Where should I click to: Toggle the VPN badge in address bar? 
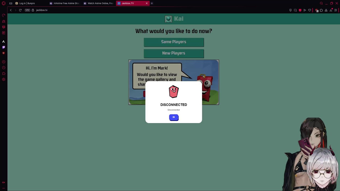[27, 10]
